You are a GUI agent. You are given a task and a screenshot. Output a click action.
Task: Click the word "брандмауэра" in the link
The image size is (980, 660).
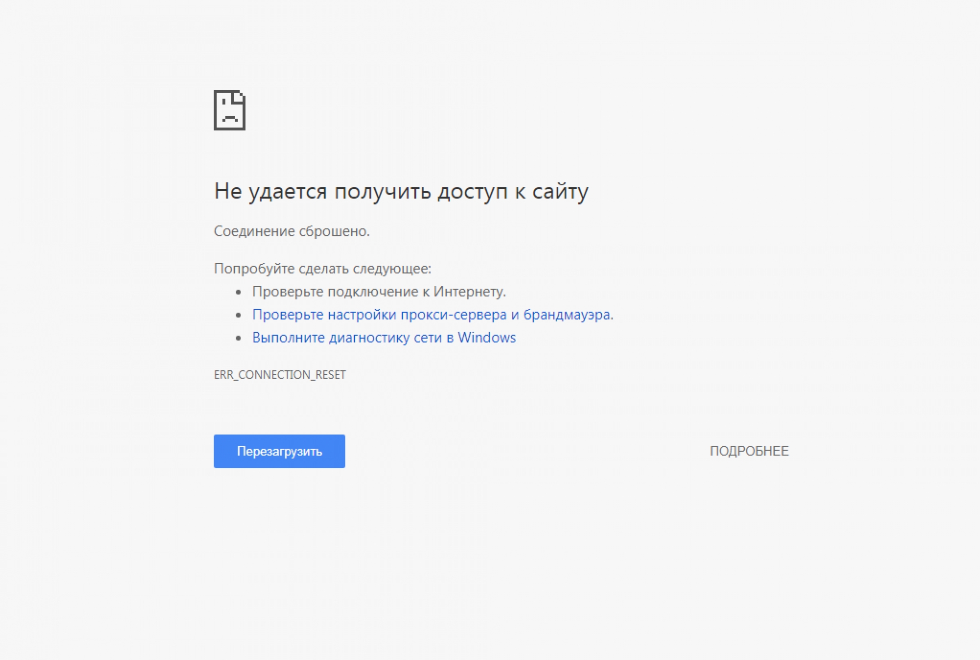pos(567,314)
